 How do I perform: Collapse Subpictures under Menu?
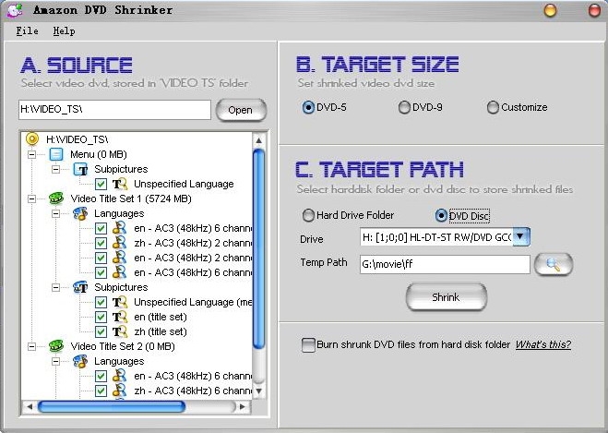pyautogui.click(x=56, y=169)
